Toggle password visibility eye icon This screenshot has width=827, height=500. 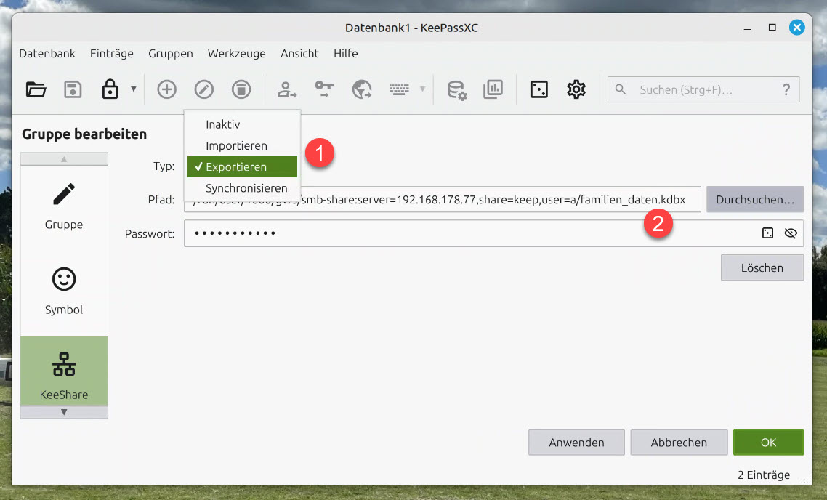(x=790, y=233)
